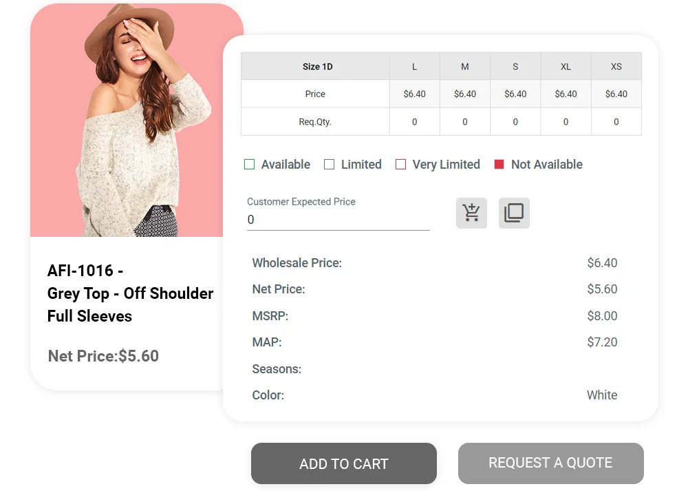Select the Req.Qty. cell for size XS
688x491 pixels.
(x=616, y=122)
